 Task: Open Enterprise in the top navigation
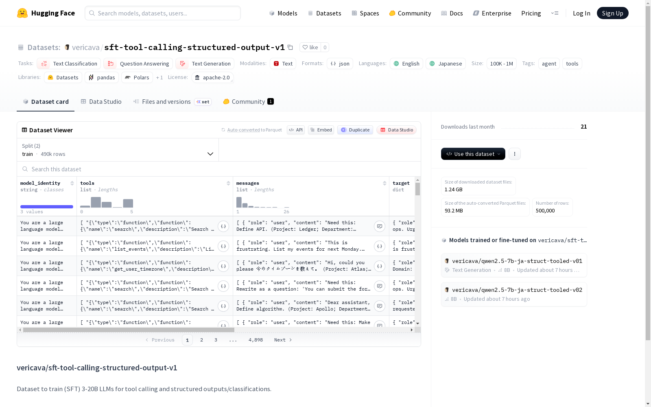point(492,13)
